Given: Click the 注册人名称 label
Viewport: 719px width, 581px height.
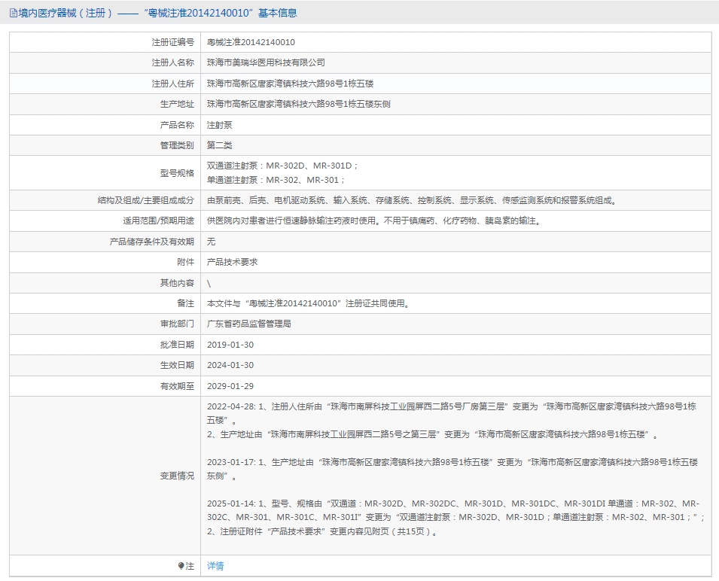Looking at the screenshot, I should pyautogui.click(x=173, y=62).
